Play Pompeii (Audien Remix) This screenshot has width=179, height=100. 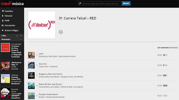(49, 94)
